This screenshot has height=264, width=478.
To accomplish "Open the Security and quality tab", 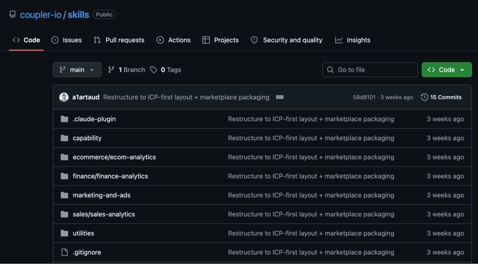I will [x=287, y=40].
